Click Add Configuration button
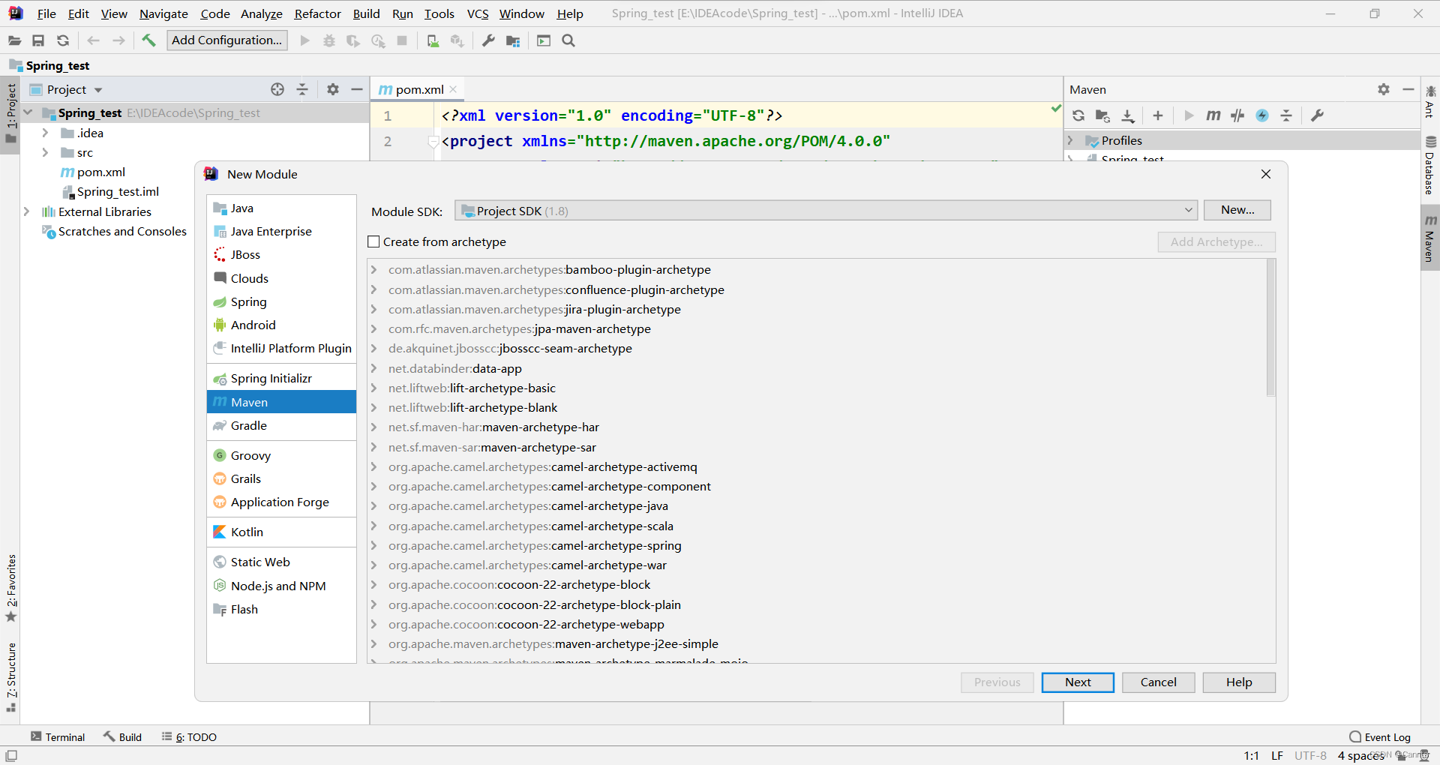Image resolution: width=1440 pixels, height=765 pixels. 227,40
